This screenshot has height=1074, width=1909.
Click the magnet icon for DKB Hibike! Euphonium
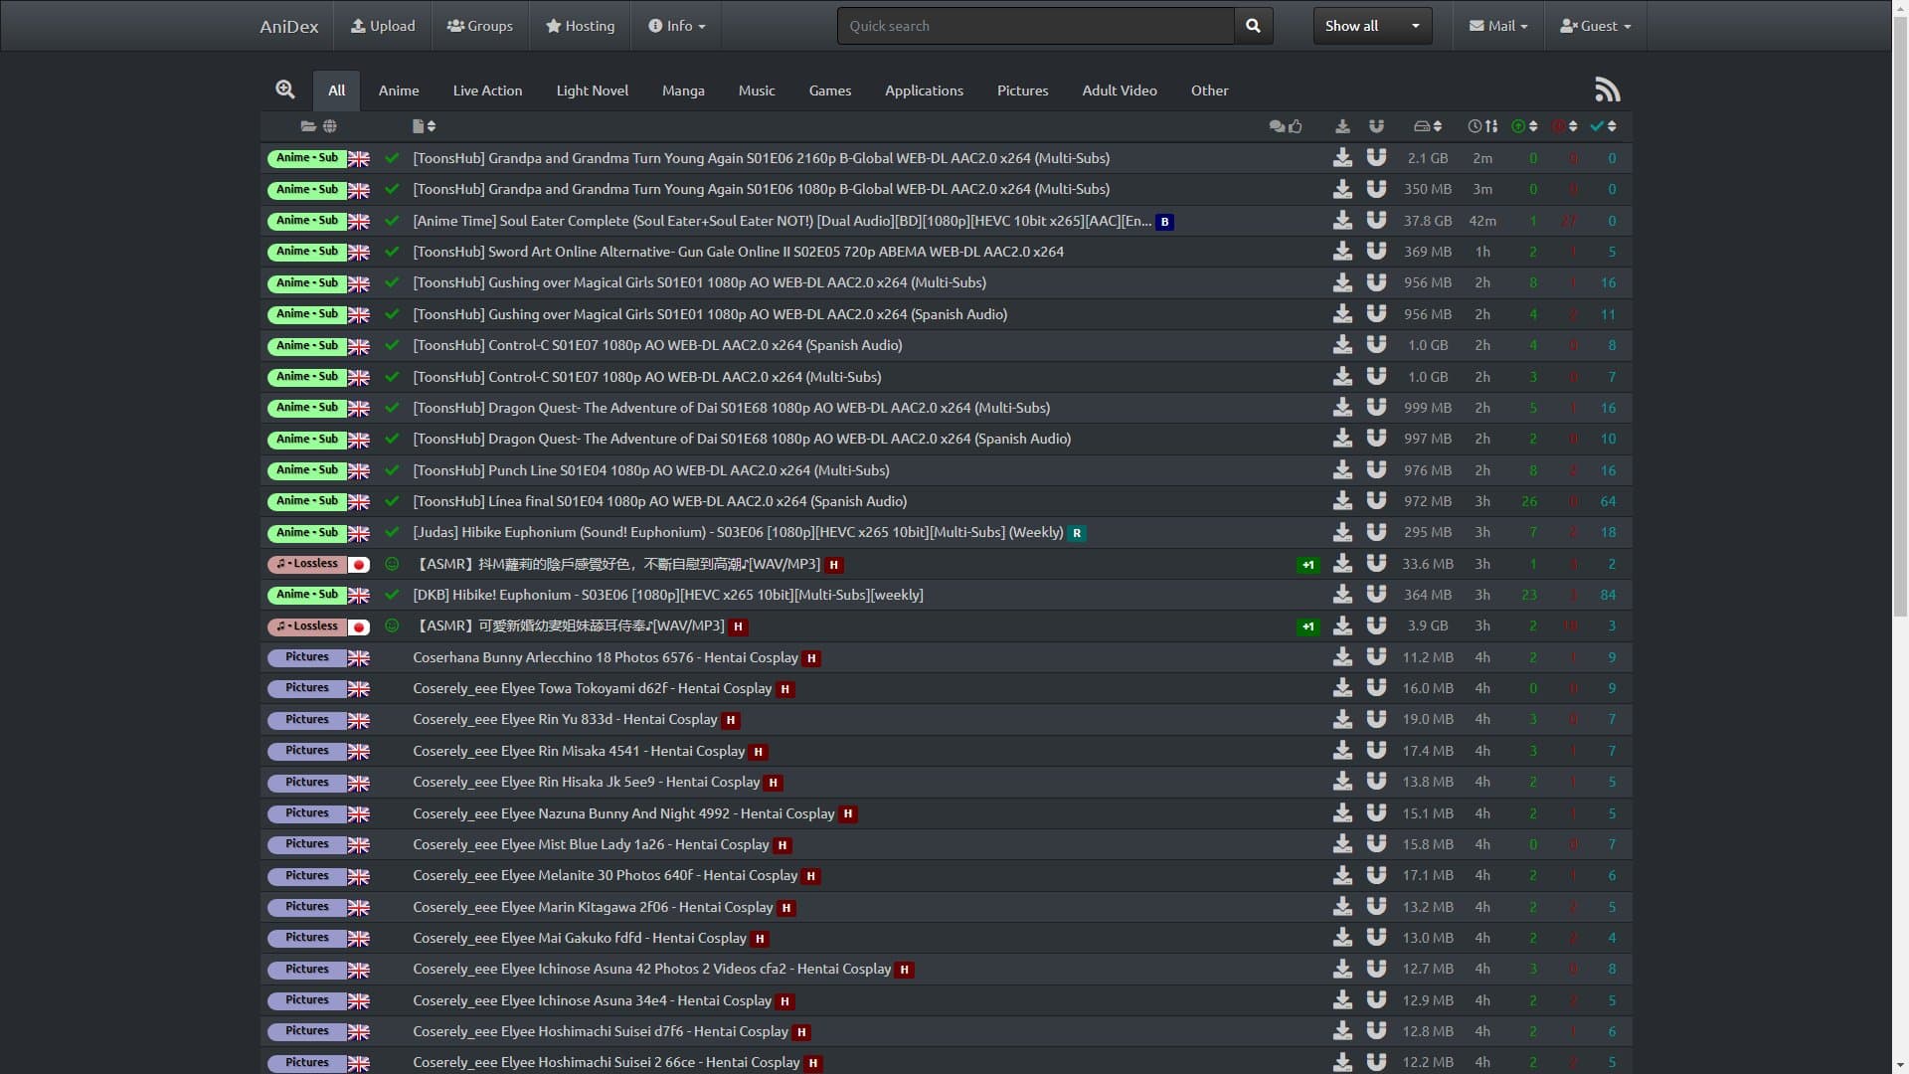[1376, 594]
